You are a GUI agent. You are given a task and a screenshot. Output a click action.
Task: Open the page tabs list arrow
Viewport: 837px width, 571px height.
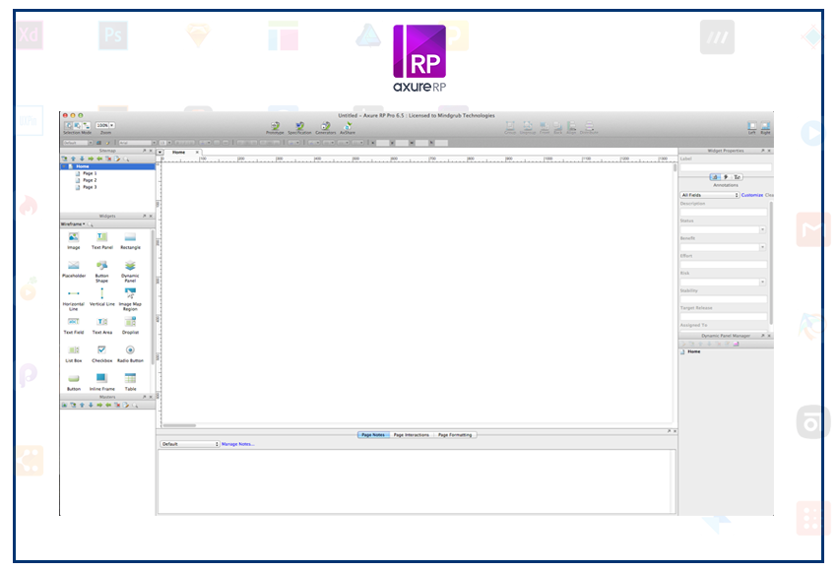pos(160,153)
